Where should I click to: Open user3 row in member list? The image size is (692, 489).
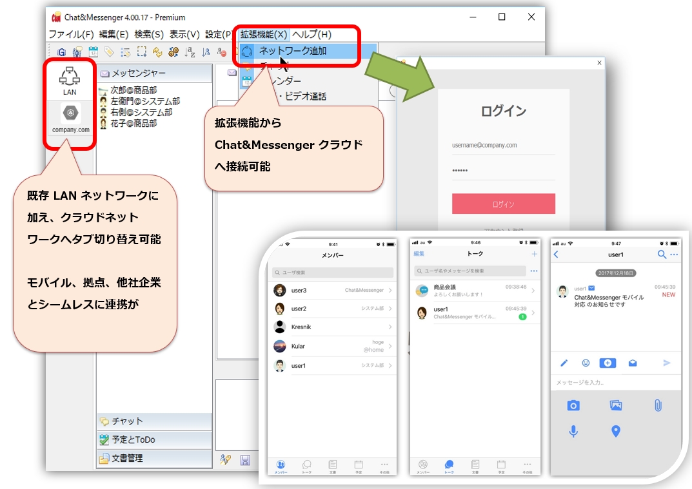(333, 290)
